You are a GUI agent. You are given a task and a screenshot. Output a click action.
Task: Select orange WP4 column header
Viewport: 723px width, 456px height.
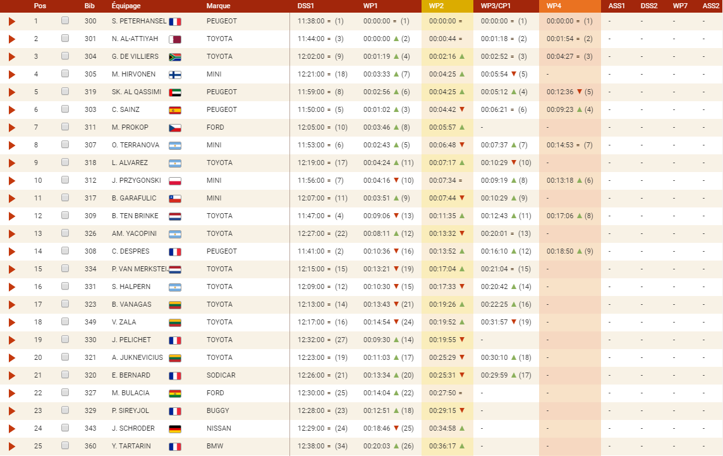[x=570, y=6]
